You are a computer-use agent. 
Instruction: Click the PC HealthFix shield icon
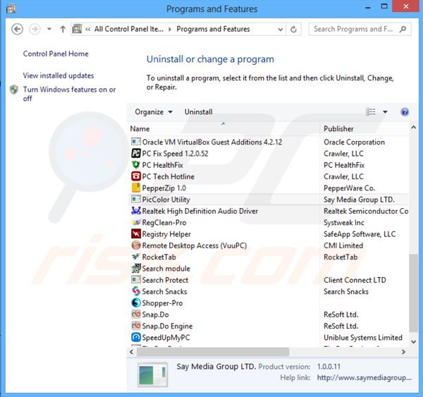136,165
